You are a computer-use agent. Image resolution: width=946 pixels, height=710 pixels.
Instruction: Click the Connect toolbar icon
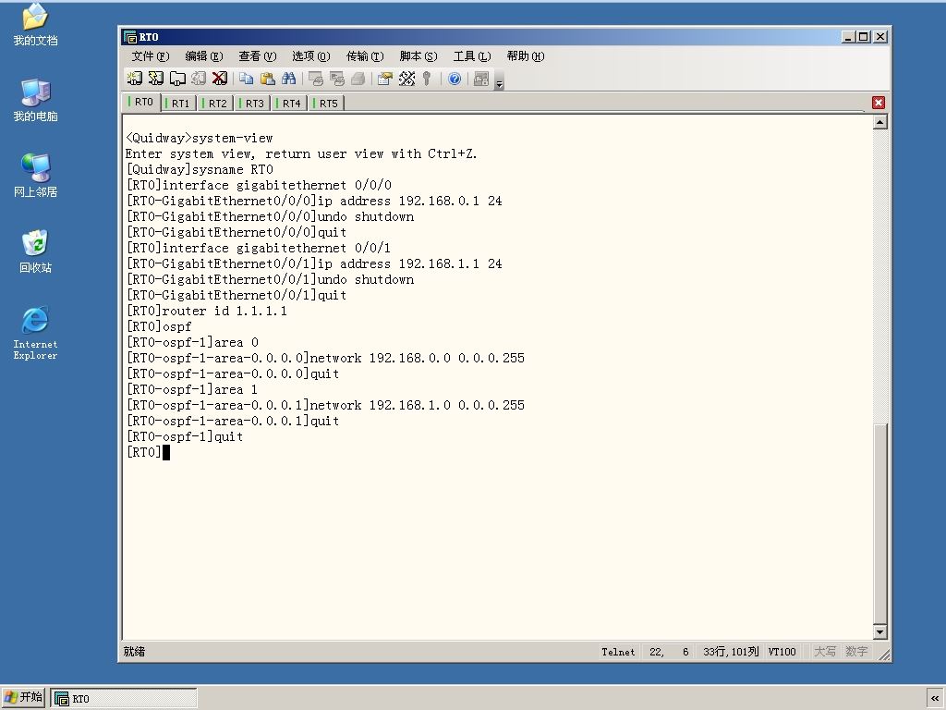pyautogui.click(x=134, y=79)
